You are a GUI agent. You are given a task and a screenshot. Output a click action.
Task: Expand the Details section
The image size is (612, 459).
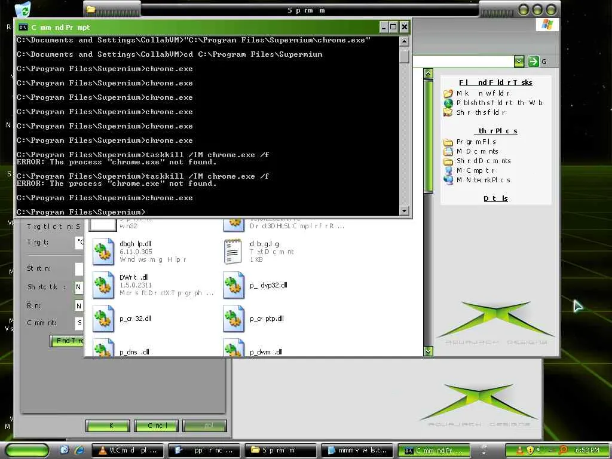tap(495, 198)
